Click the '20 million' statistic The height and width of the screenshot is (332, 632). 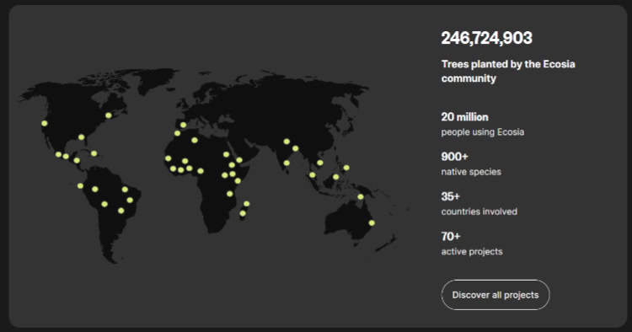tap(464, 117)
